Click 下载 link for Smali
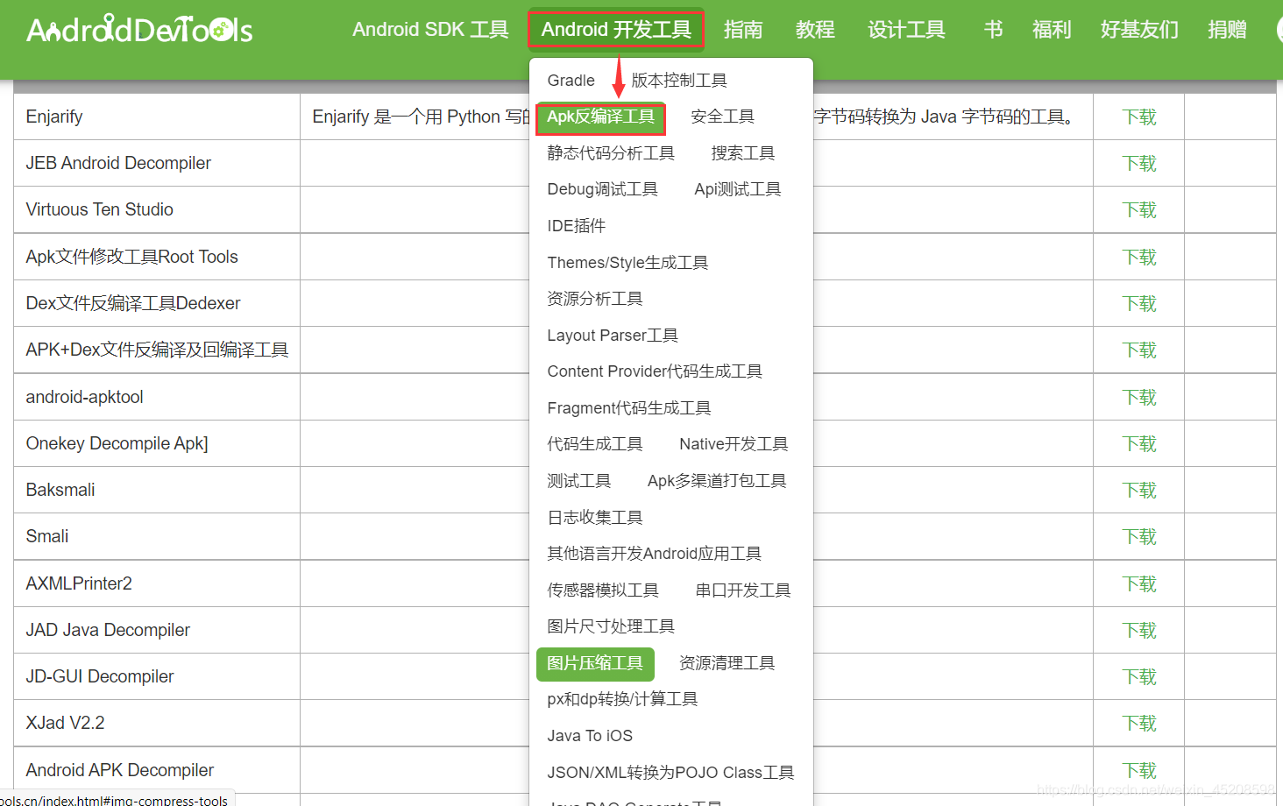This screenshot has width=1283, height=806. pyautogui.click(x=1139, y=537)
